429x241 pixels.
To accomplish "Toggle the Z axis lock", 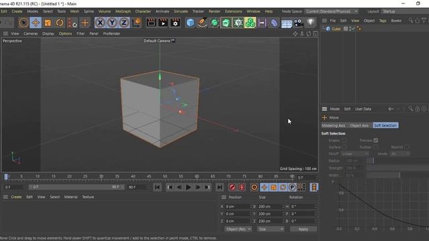I will tap(124, 23).
